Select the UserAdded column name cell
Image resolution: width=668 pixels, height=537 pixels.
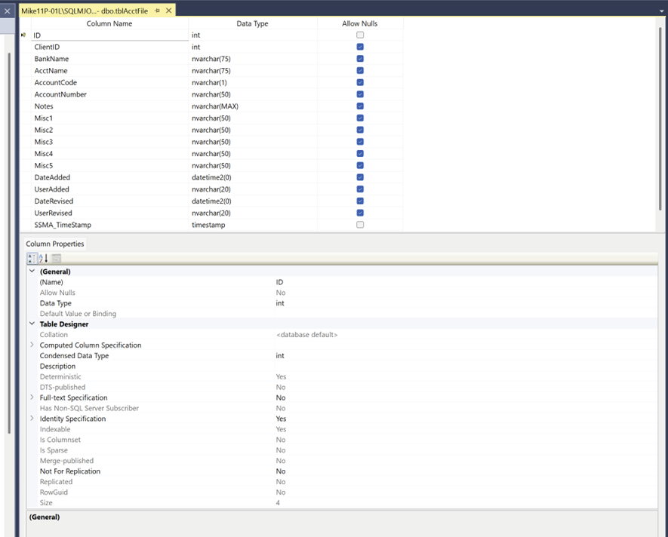[x=110, y=189]
